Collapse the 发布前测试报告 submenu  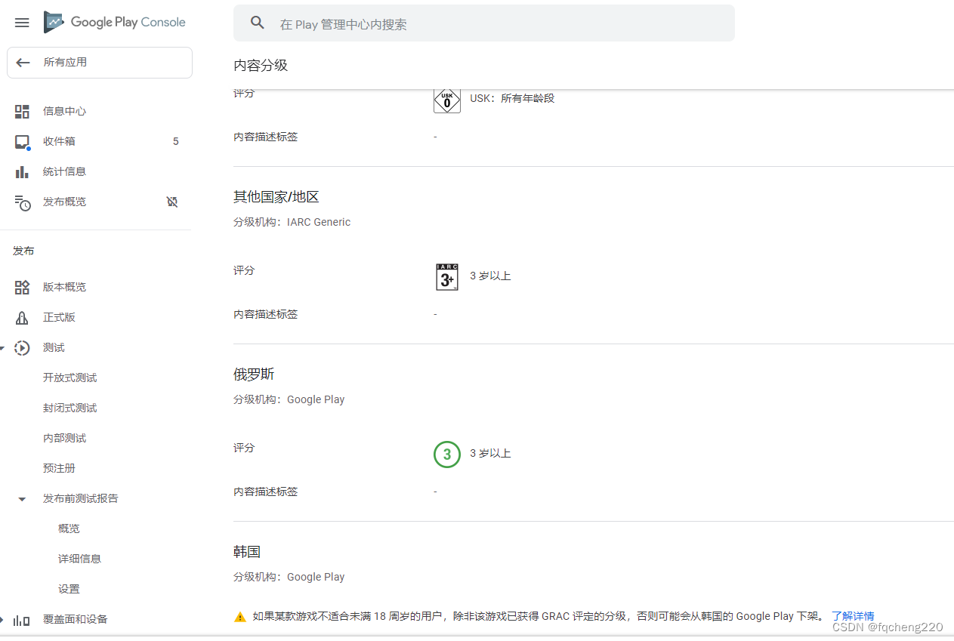22,499
